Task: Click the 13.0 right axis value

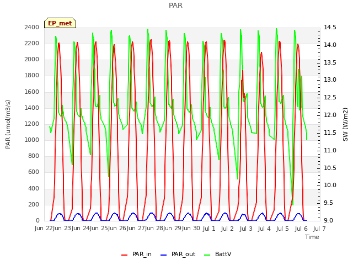Action: pyautogui.click(x=330, y=79)
